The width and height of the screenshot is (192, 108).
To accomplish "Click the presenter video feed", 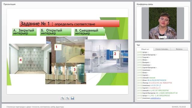I will pos(163,23).
